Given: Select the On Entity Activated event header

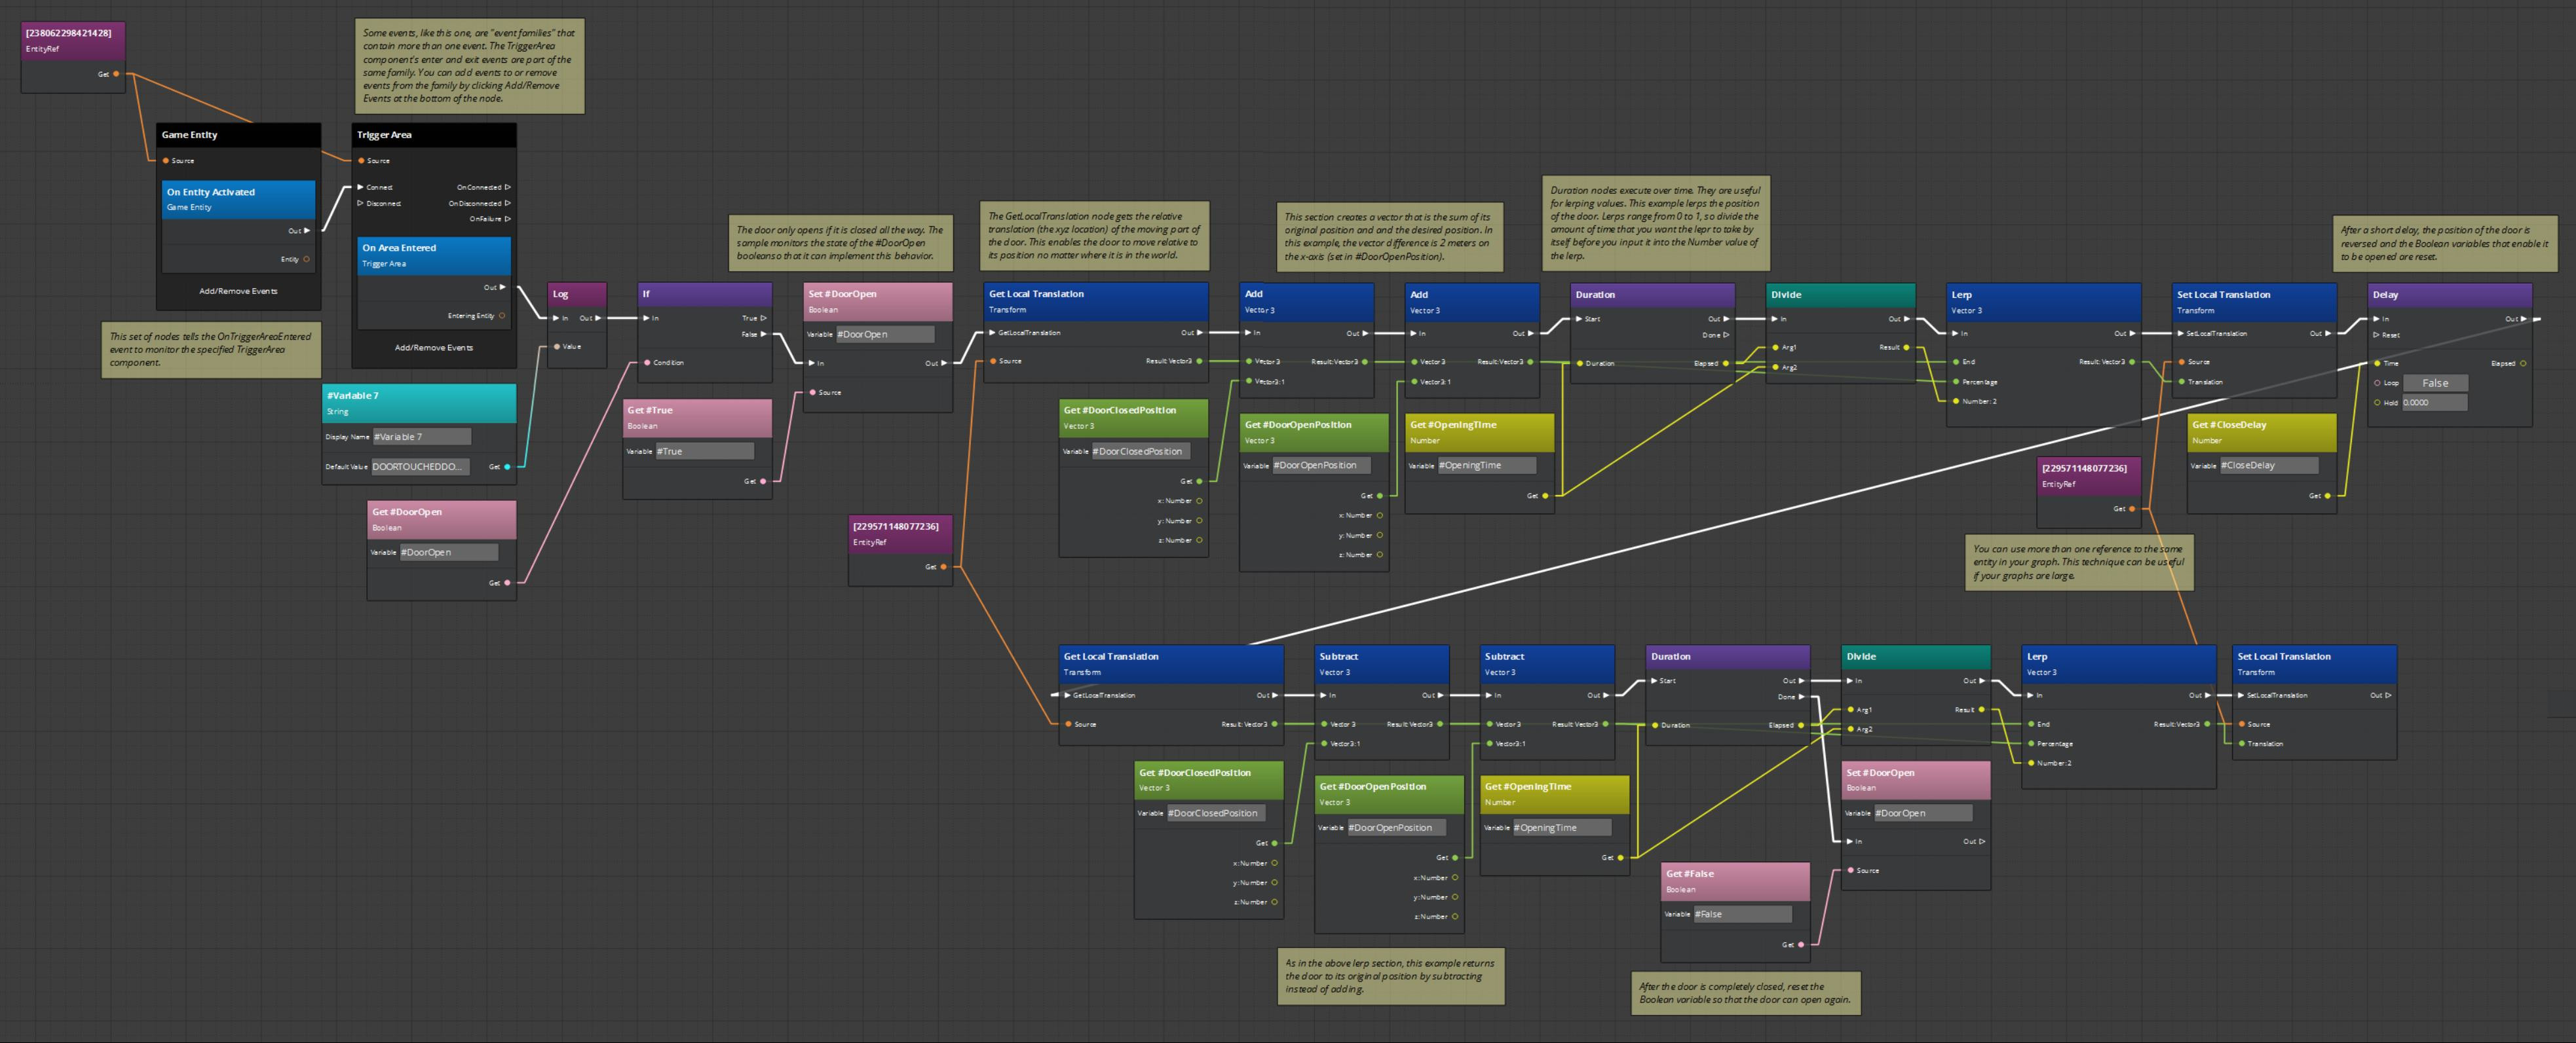Looking at the screenshot, I should coord(238,199).
